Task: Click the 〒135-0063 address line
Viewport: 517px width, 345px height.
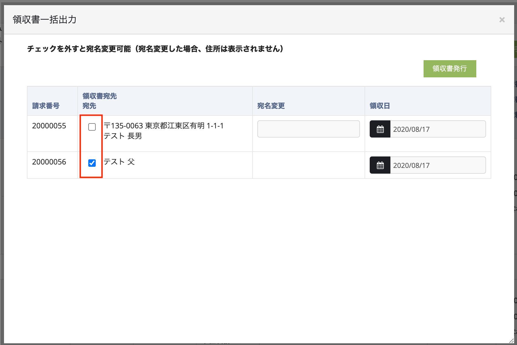Action: 163,126
